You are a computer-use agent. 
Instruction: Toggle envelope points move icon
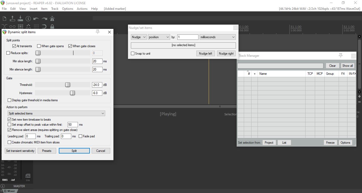click(28, 27)
